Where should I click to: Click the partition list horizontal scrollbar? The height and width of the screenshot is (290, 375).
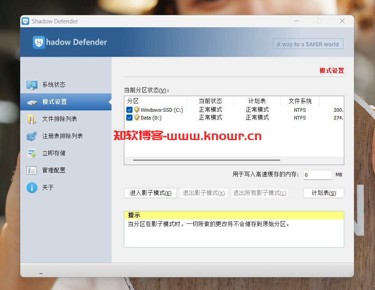click(207, 160)
